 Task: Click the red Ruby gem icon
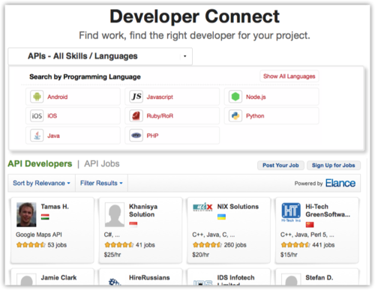coord(136,116)
